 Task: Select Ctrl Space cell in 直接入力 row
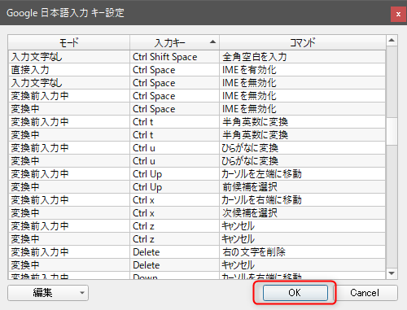pos(174,70)
